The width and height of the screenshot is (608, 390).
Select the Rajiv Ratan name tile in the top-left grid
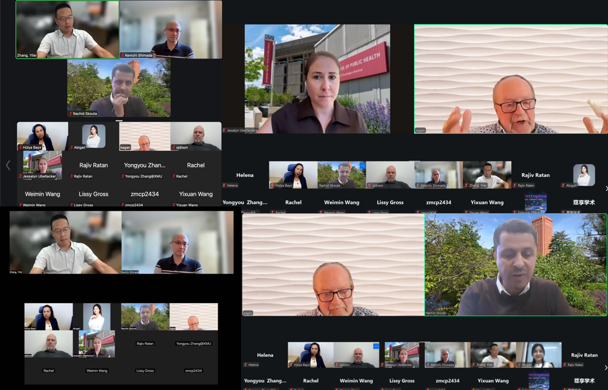(94, 165)
